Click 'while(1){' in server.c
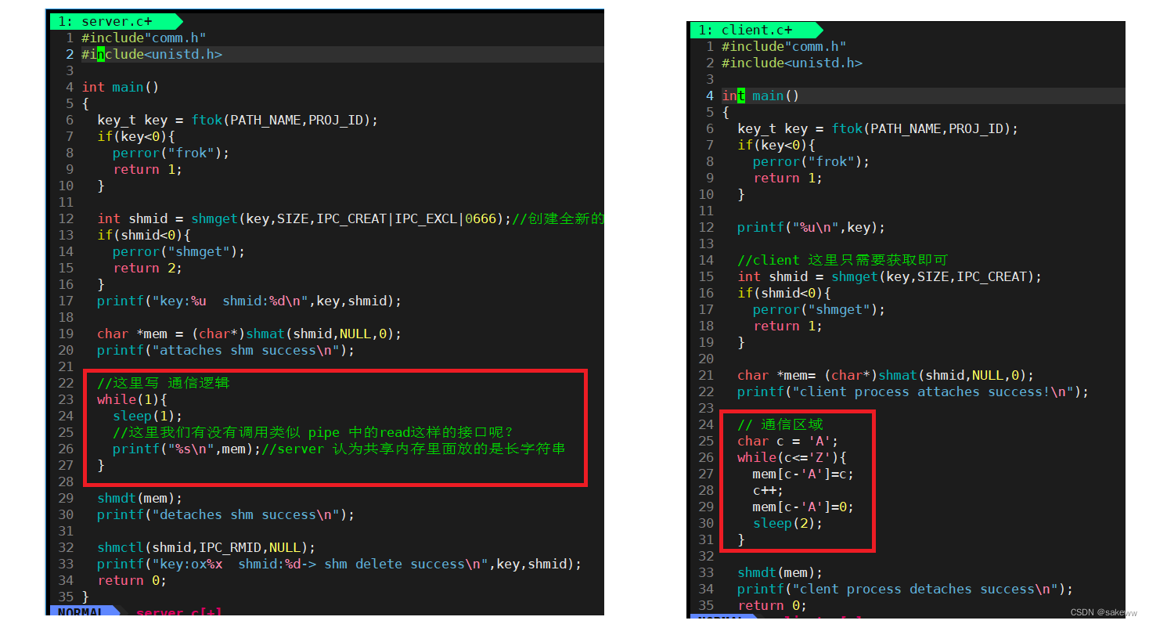The image size is (1149, 624). [x=132, y=399]
